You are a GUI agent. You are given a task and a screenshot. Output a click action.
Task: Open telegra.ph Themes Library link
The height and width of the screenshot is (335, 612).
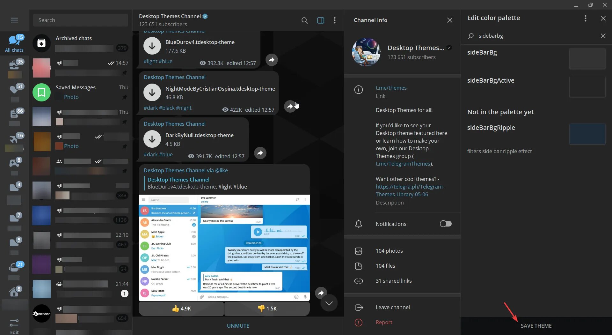[410, 190]
